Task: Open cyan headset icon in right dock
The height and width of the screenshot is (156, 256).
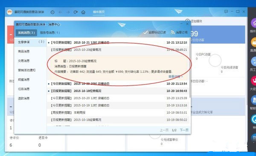Action: (253, 119)
